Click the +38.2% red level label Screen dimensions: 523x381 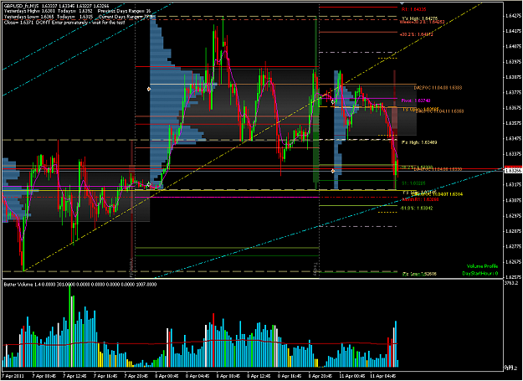pyautogui.click(x=416, y=34)
